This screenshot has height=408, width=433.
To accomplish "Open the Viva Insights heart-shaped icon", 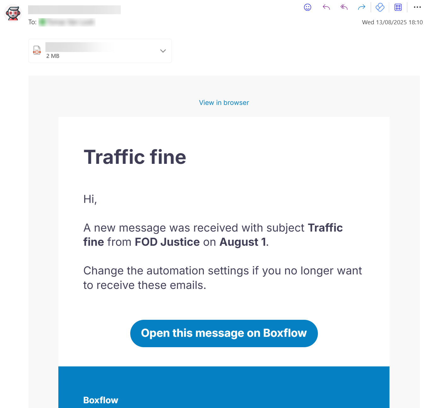I will (380, 7).
